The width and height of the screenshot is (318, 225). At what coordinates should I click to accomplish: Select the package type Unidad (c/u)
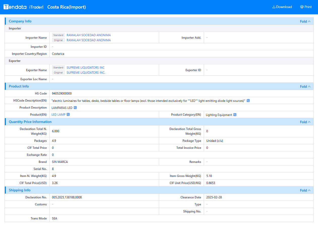pos(215,141)
